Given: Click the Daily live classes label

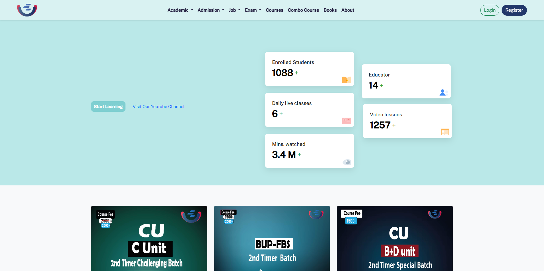Looking at the screenshot, I should (x=292, y=103).
